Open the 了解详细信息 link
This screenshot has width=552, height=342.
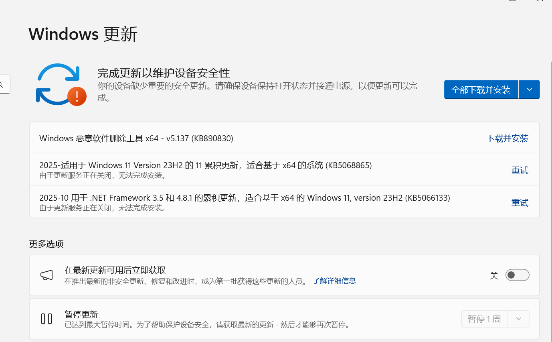[334, 281]
